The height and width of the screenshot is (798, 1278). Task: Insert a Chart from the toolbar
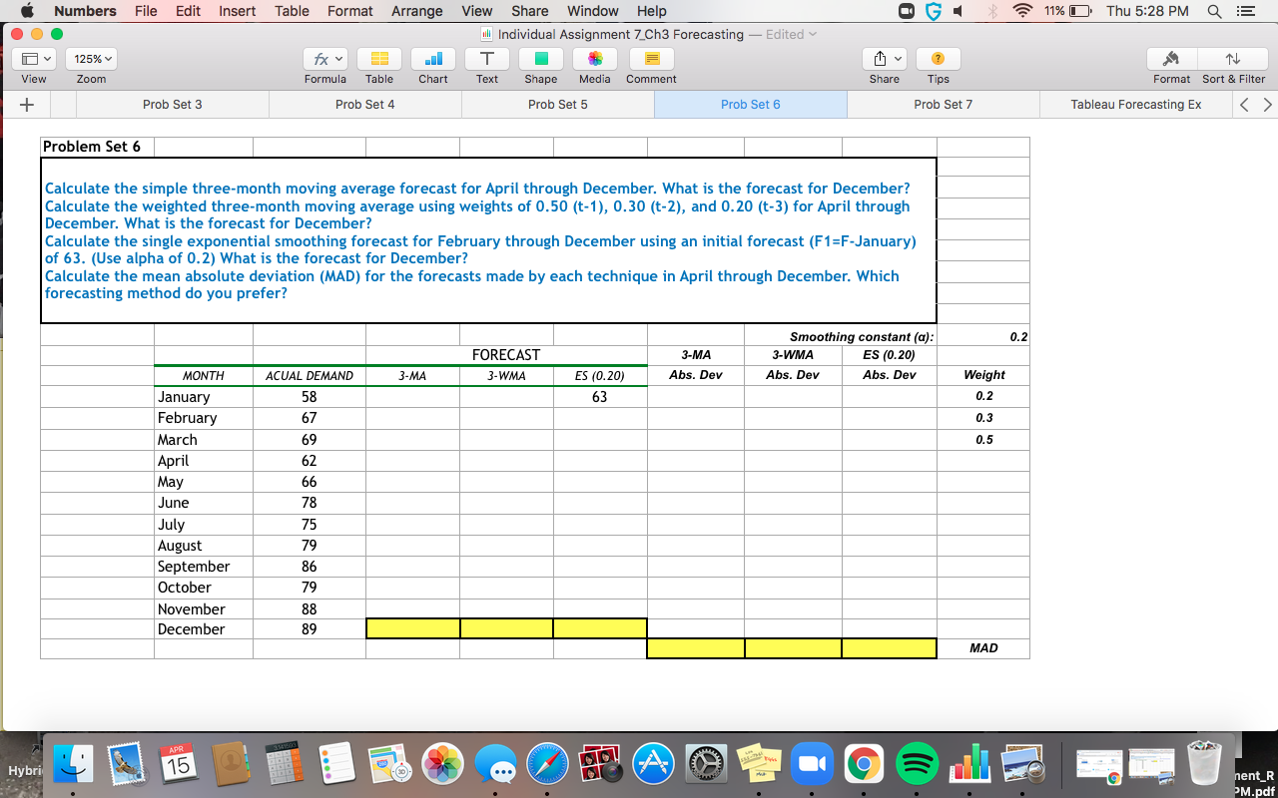coord(432,59)
